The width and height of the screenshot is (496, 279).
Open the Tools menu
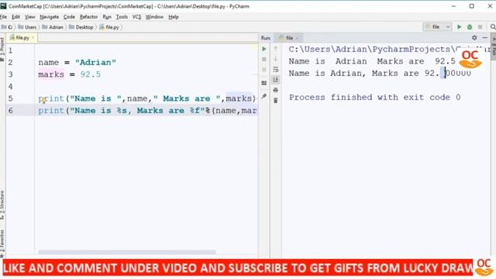coord(122,17)
